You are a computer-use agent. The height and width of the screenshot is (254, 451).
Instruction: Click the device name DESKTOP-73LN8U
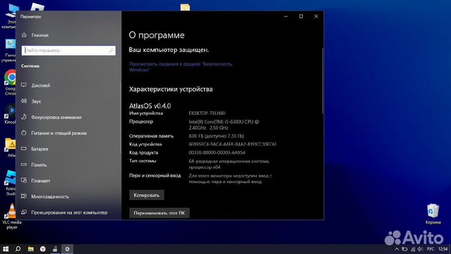(x=207, y=113)
